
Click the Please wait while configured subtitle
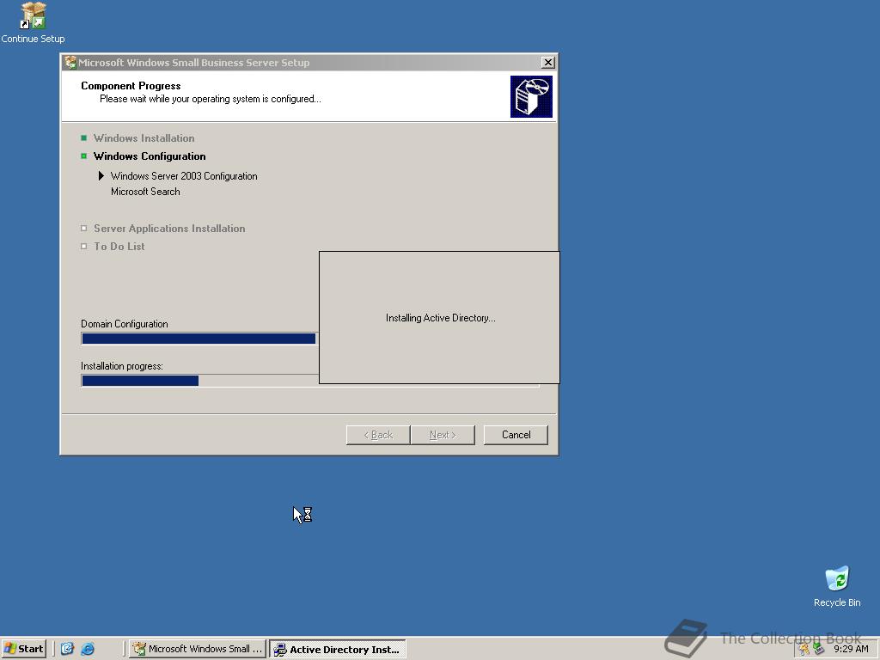point(211,99)
